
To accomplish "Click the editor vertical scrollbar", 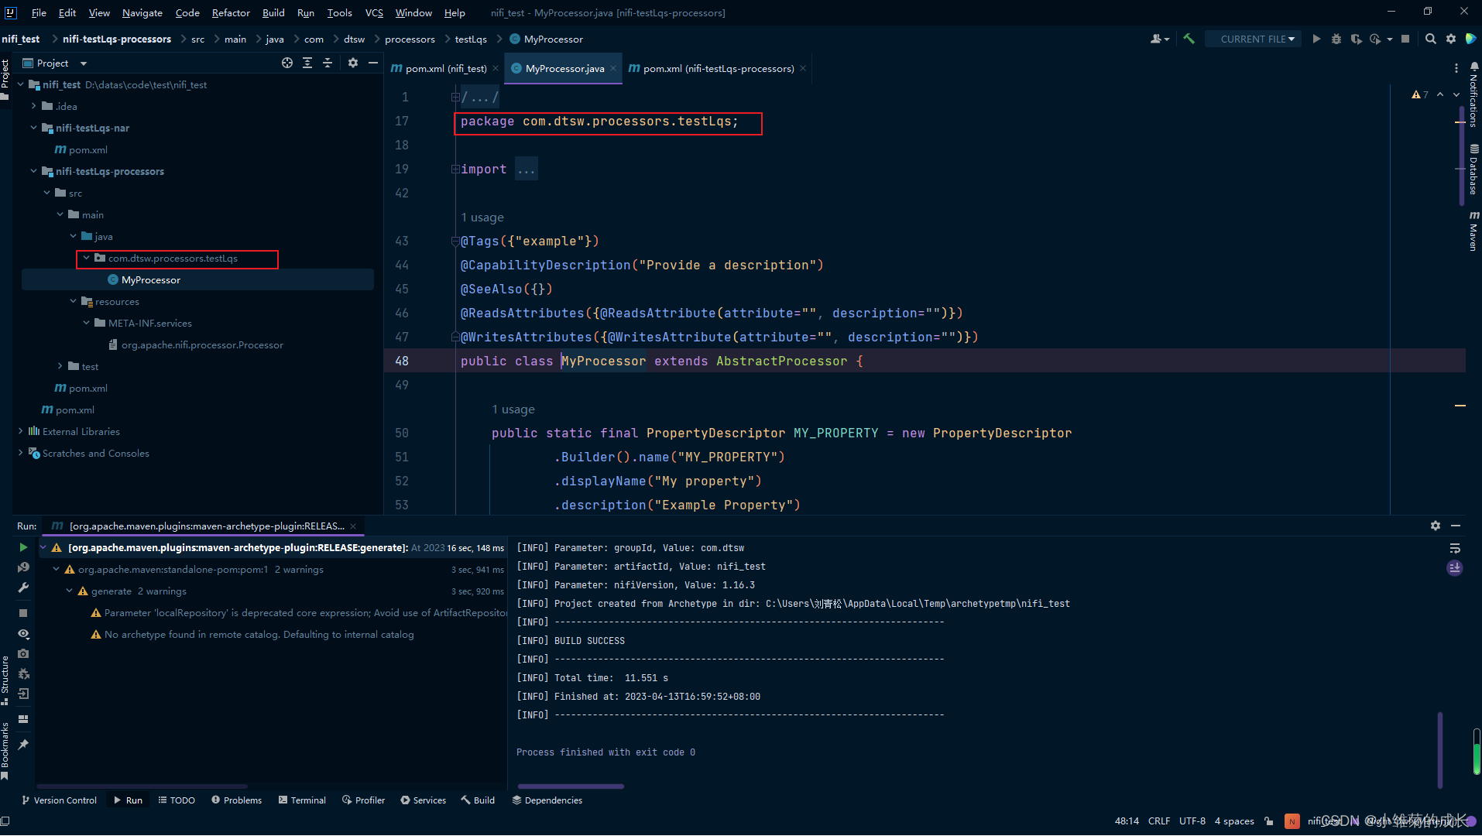I will tap(1461, 155).
